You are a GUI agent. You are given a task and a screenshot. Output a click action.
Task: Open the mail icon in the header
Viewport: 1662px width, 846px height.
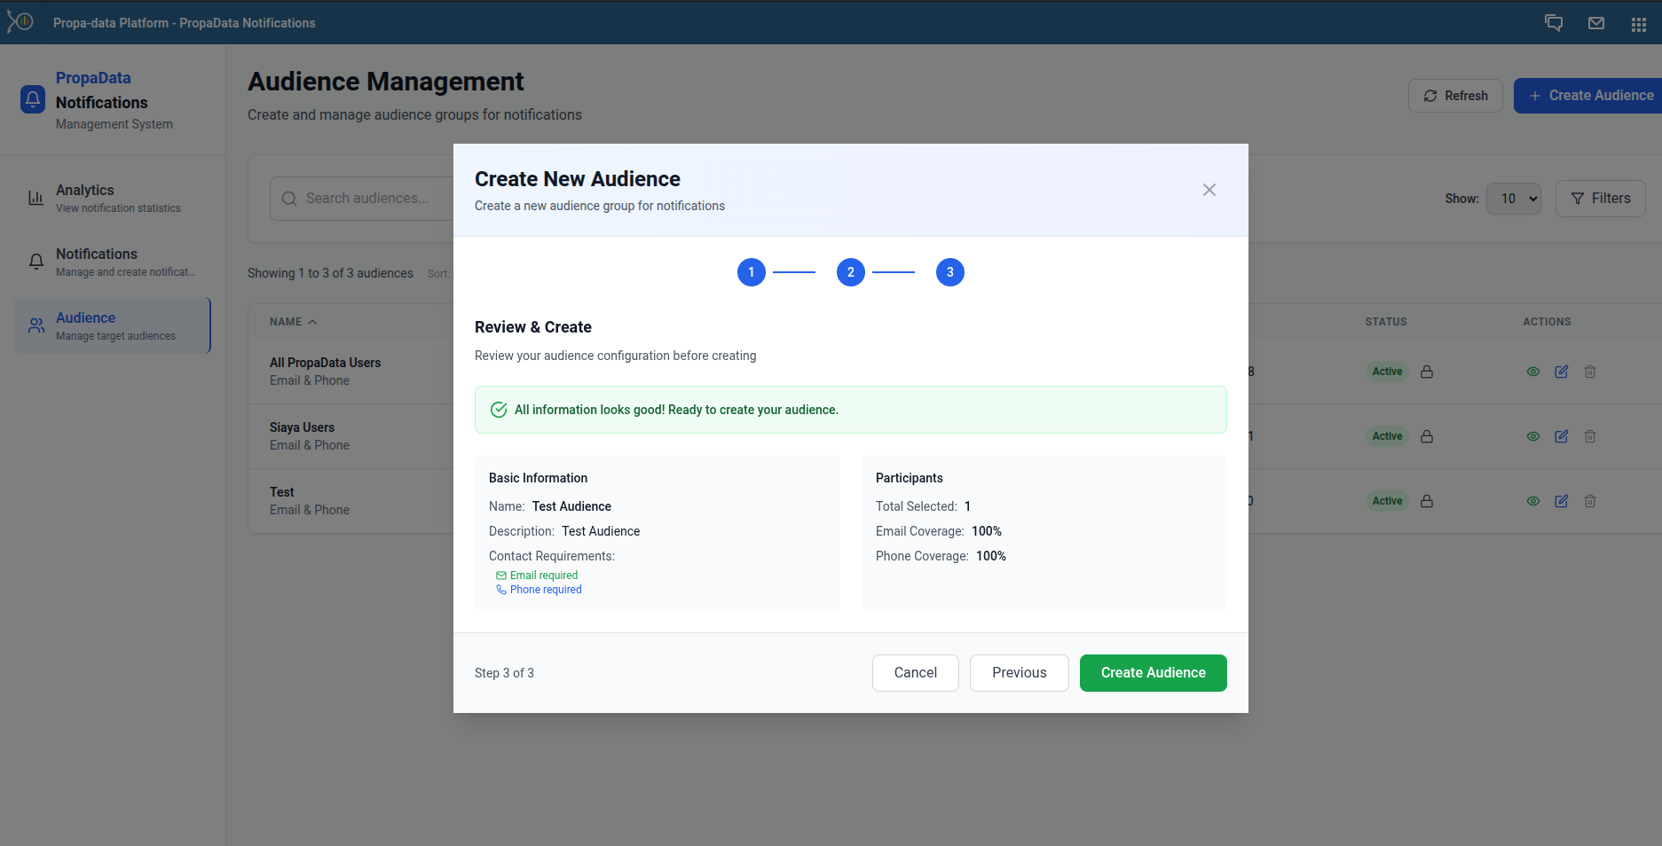1596,22
